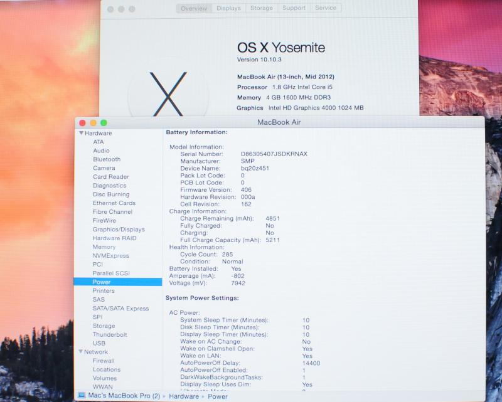This screenshot has width=502, height=402.
Task: Select Thunderbolt in the sidebar
Action: tap(110, 334)
